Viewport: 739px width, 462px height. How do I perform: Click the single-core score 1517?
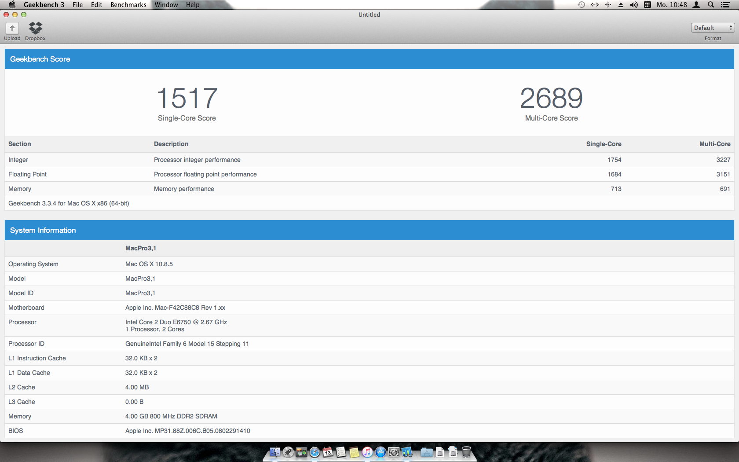click(187, 98)
